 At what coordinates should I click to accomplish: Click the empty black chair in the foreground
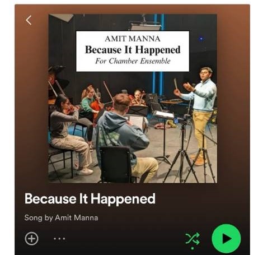click(116, 164)
